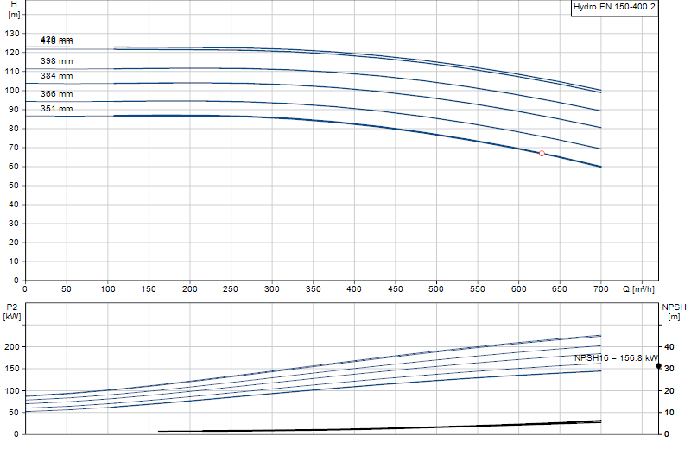Click the Hydro EN 150-400.2 legend label
691x449 pixels.
point(614,7)
